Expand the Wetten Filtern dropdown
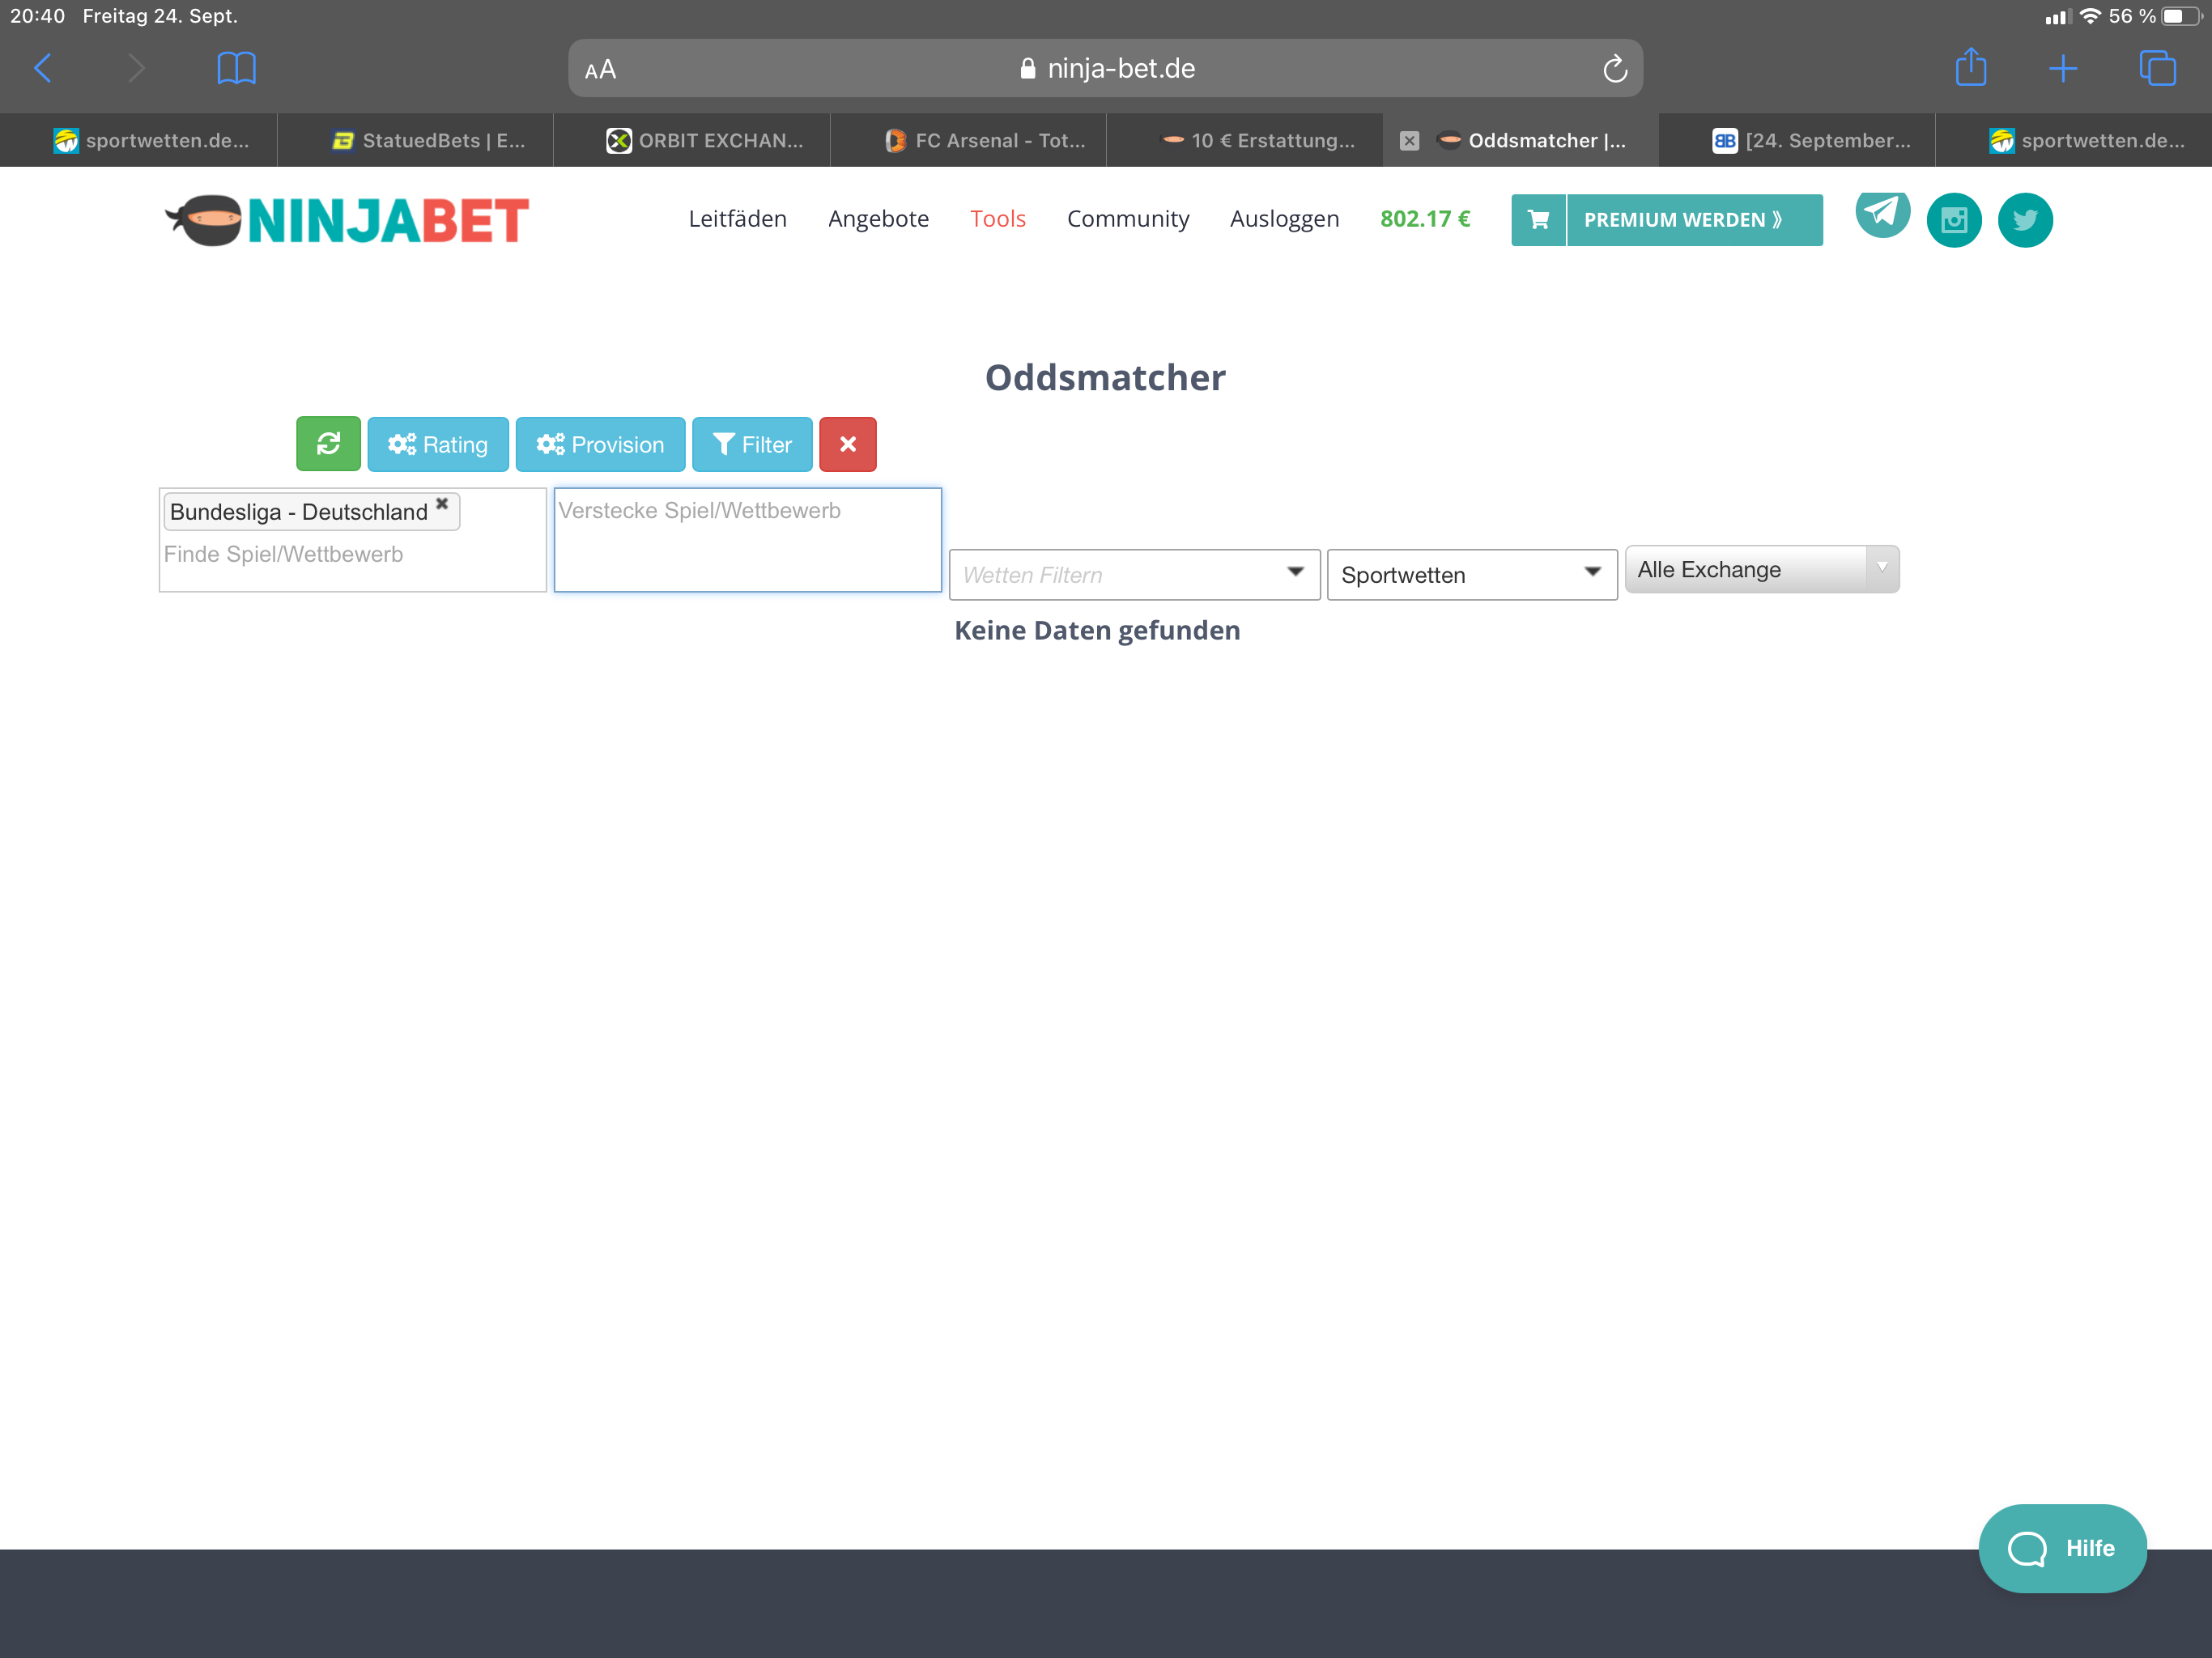 point(1134,575)
